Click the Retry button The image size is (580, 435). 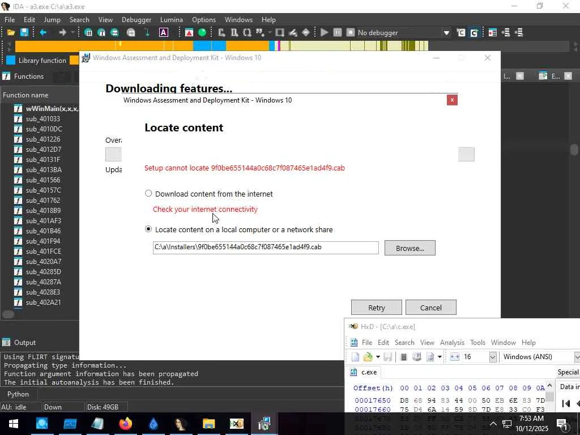[x=377, y=308]
